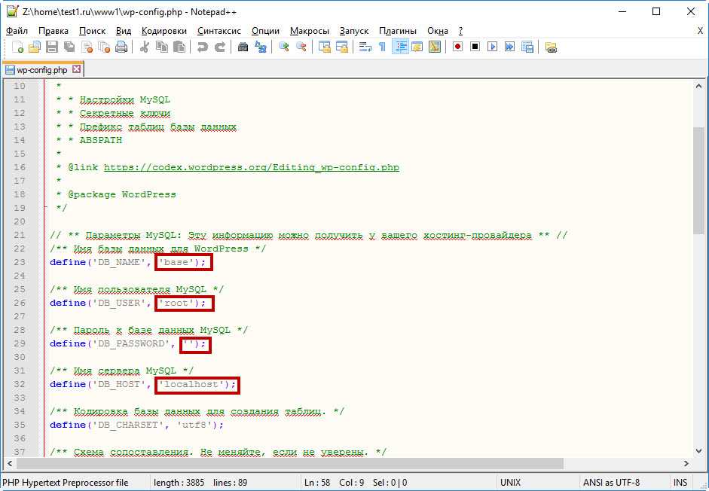Open the Плагины menu
Image resolution: width=709 pixels, height=491 pixels.
click(x=398, y=31)
